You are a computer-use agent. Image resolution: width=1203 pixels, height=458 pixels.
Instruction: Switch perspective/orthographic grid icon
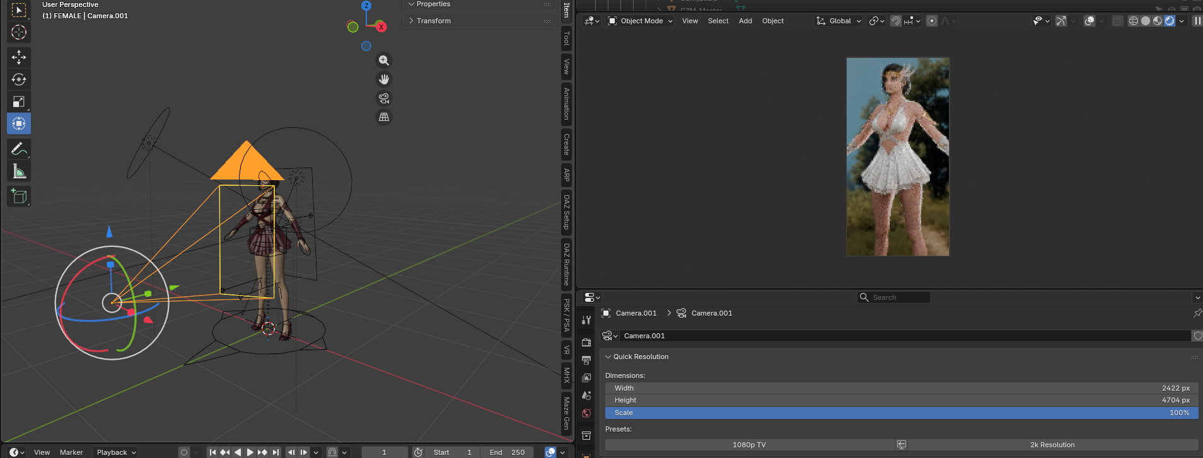pos(383,117)
